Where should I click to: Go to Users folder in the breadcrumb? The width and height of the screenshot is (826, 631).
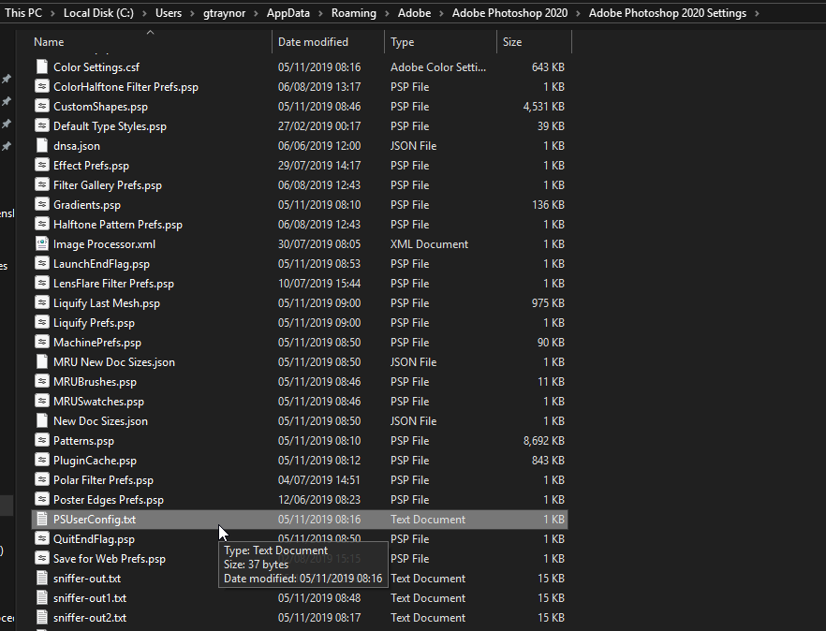[x=169, y=13]
